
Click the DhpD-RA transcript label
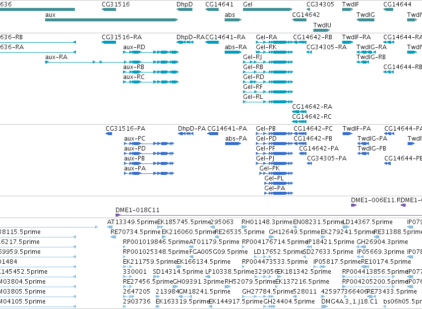[190, 37]
